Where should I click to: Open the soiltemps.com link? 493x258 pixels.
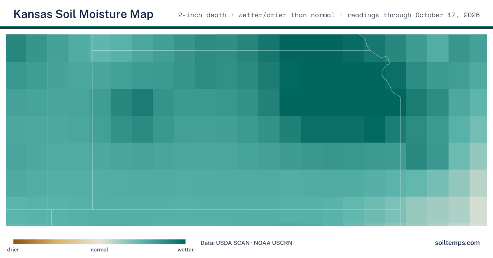point(457,243)
